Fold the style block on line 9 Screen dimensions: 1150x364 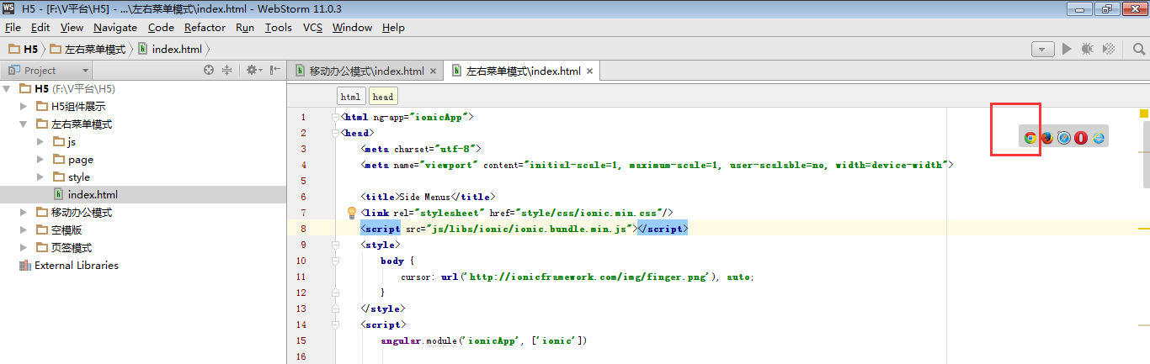[337, 245]
